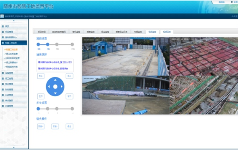
Task: Select the highlighted 智慧工地监管 sidebar menu
Action: 14,43
